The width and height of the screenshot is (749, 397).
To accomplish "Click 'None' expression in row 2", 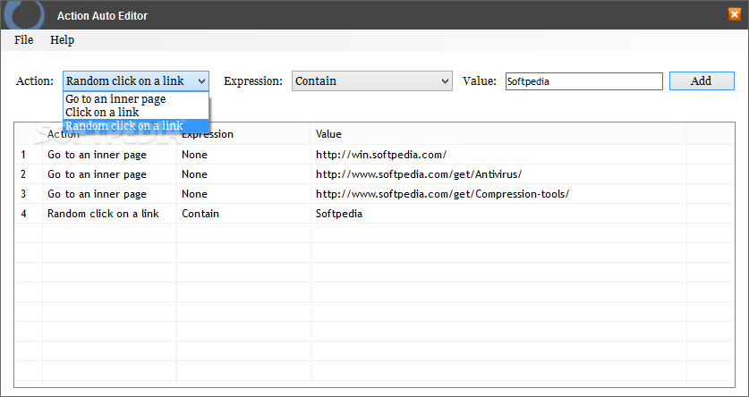I will 194,174.
